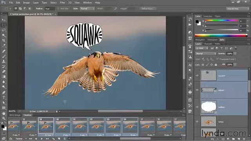
Task: Select the Crop tool
Action: click(x=4, y=40)
